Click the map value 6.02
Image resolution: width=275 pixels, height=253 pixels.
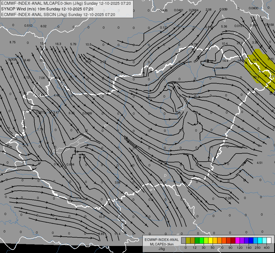point(44,26)
